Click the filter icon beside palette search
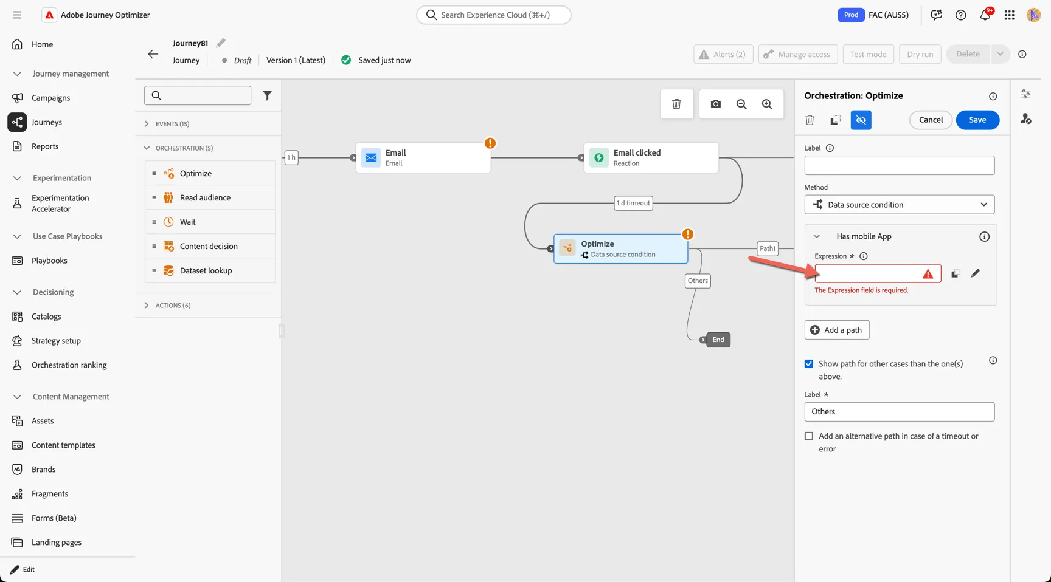The height and width of the screenshot is (582, 1051). coord(267,95)
